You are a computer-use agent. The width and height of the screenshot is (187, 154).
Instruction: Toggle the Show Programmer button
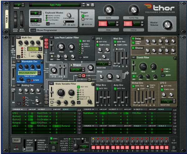[x=33, y=30]
